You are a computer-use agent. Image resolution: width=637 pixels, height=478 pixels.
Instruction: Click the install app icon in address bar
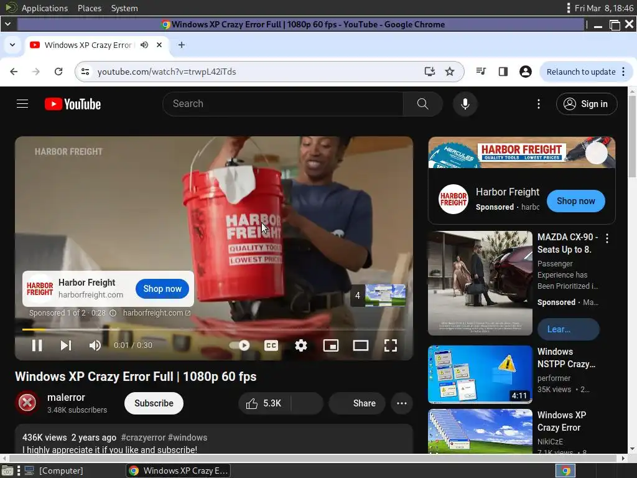click(429, 72)
